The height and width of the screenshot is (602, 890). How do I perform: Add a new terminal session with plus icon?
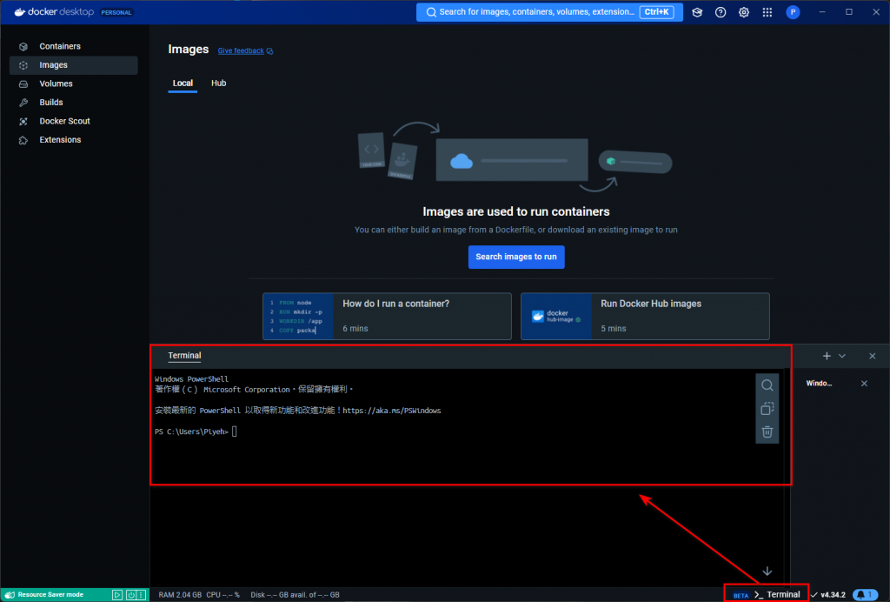click(x=827, y=356)
